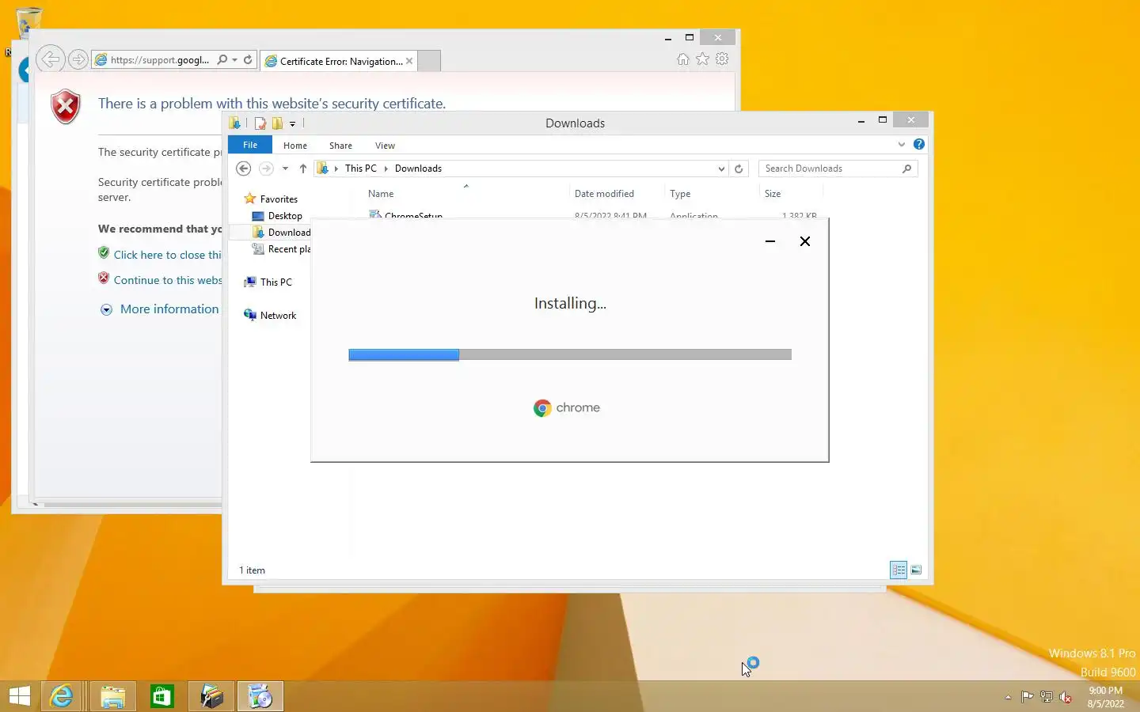1140x712 pixels.
Task: Click the muted volume tray icon
Action: tap(1066, 697)
